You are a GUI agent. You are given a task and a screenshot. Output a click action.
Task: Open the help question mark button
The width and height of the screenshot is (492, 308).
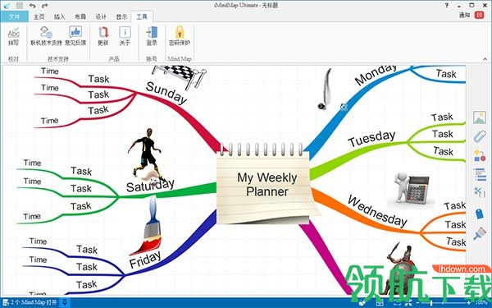(x=447, y=6)
